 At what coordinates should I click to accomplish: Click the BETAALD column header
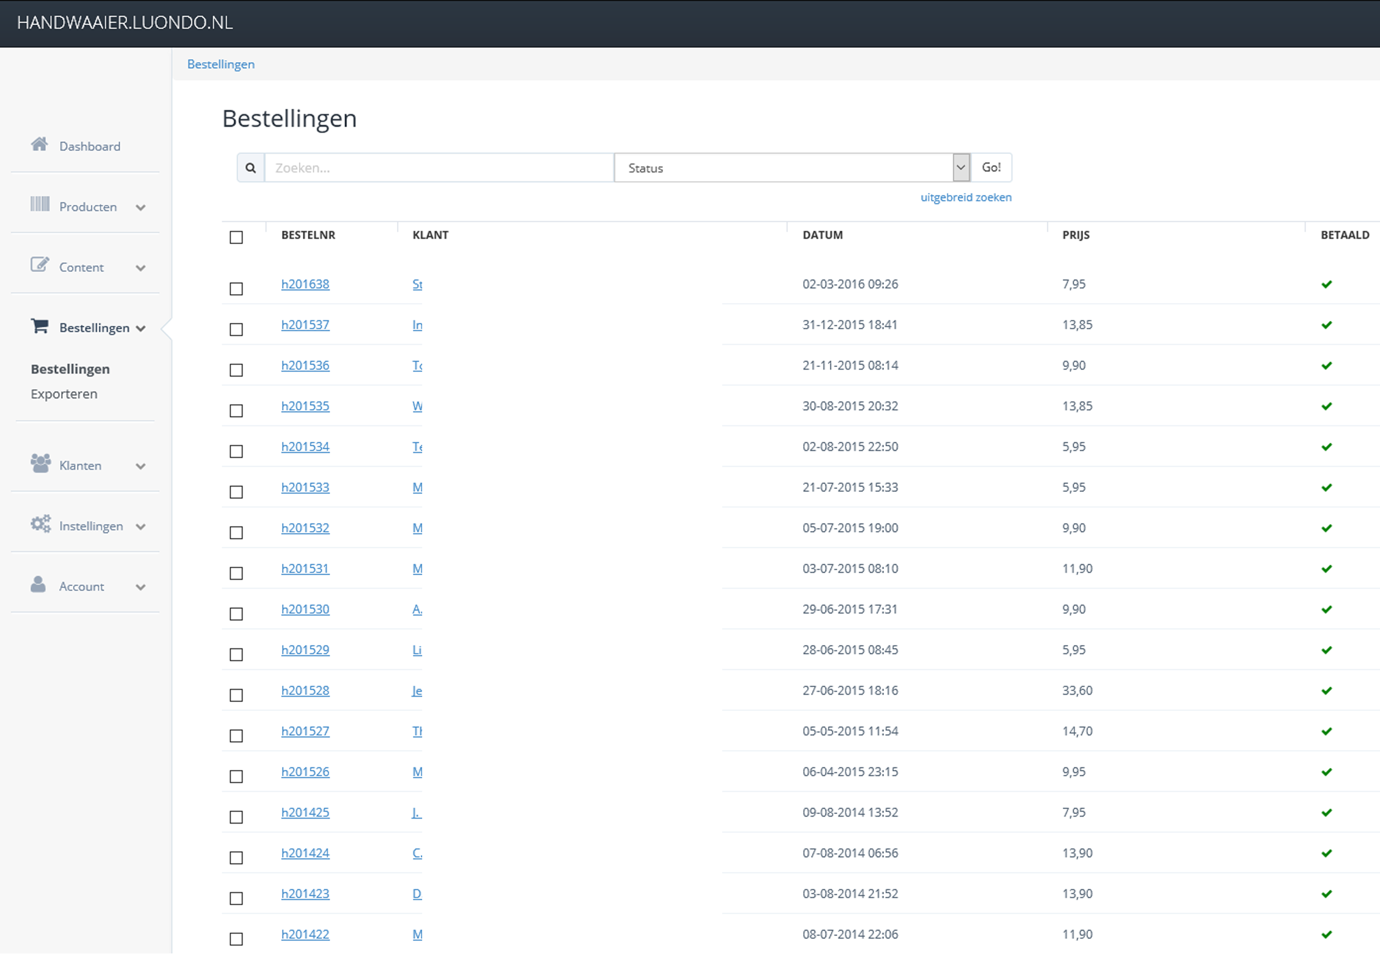pyautogui.click(x=1345, y=235)
